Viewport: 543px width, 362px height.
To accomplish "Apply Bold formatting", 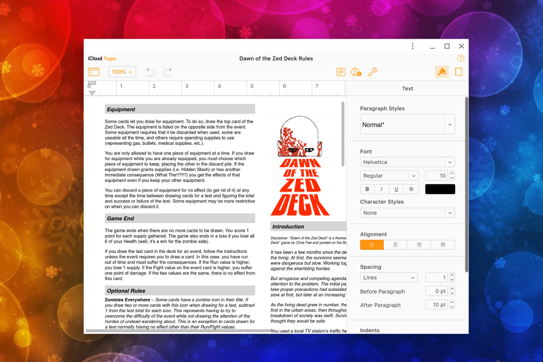I will coord(367,188).
